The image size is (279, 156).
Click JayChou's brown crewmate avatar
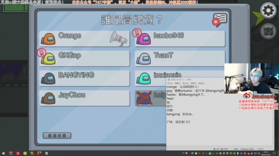pos(48,98)
